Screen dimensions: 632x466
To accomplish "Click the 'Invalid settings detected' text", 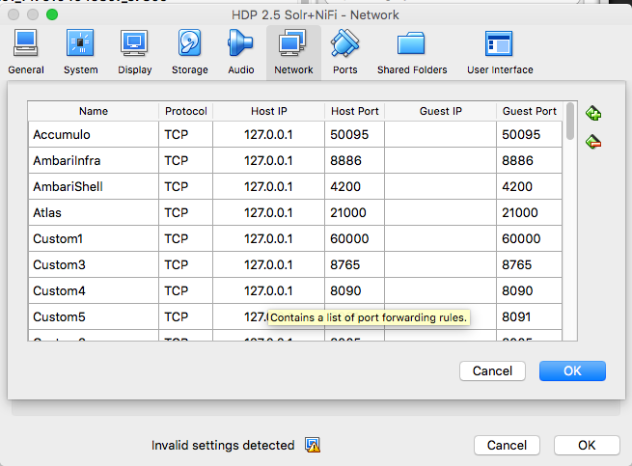I will [223, 445].
